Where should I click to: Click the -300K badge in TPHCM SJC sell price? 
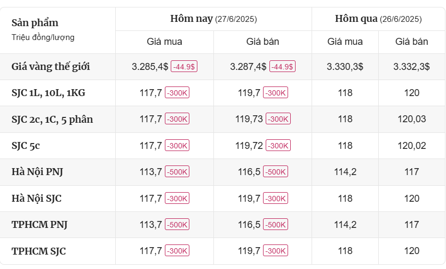(x=276, y=251)
